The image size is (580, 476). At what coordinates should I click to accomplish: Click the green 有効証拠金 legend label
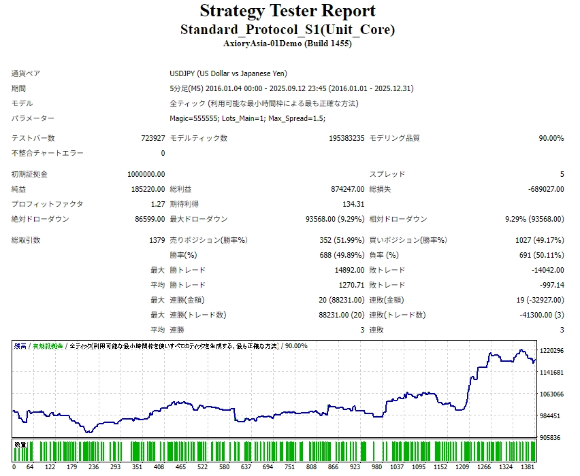coord(48,346)
